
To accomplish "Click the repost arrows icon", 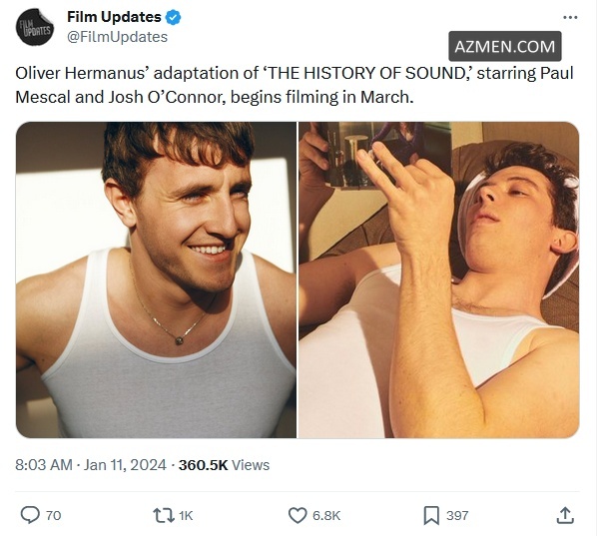I will coord(162,515).
